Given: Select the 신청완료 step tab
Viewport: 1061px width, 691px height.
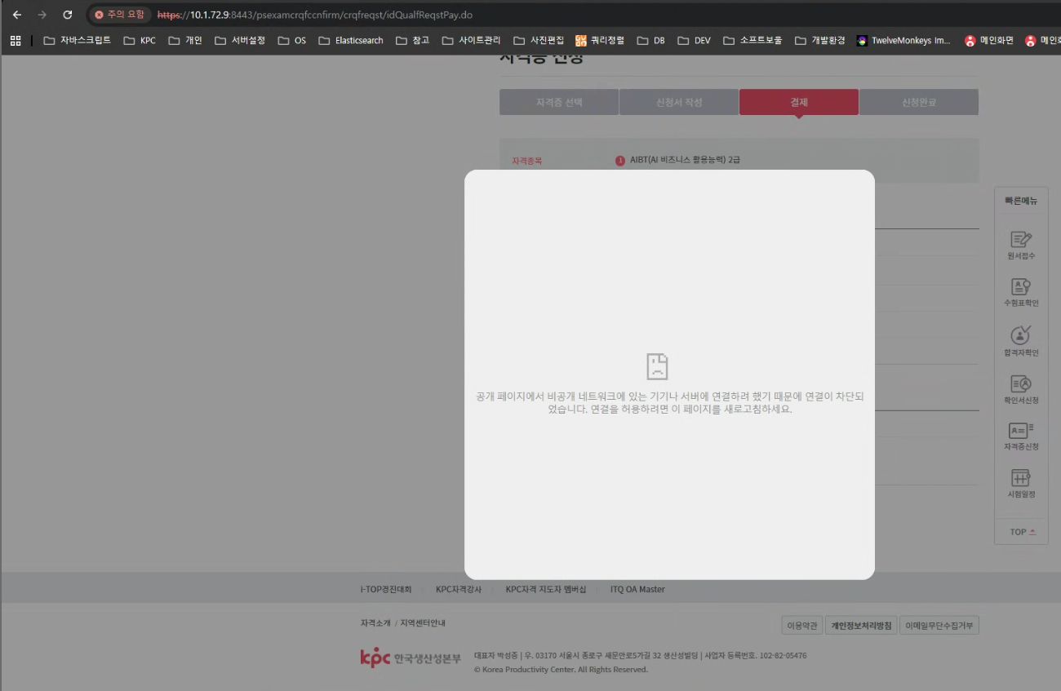Looking at the screenshot, I should (x=919, y=102).
